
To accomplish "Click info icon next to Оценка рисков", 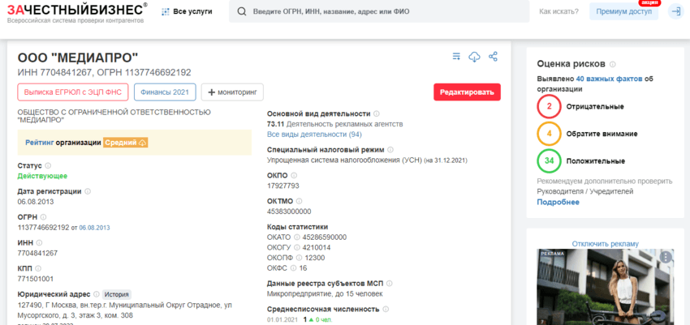I will click(x=613, y=65).
